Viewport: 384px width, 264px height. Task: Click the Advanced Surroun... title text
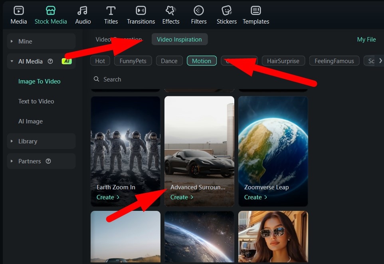(198, 187)
